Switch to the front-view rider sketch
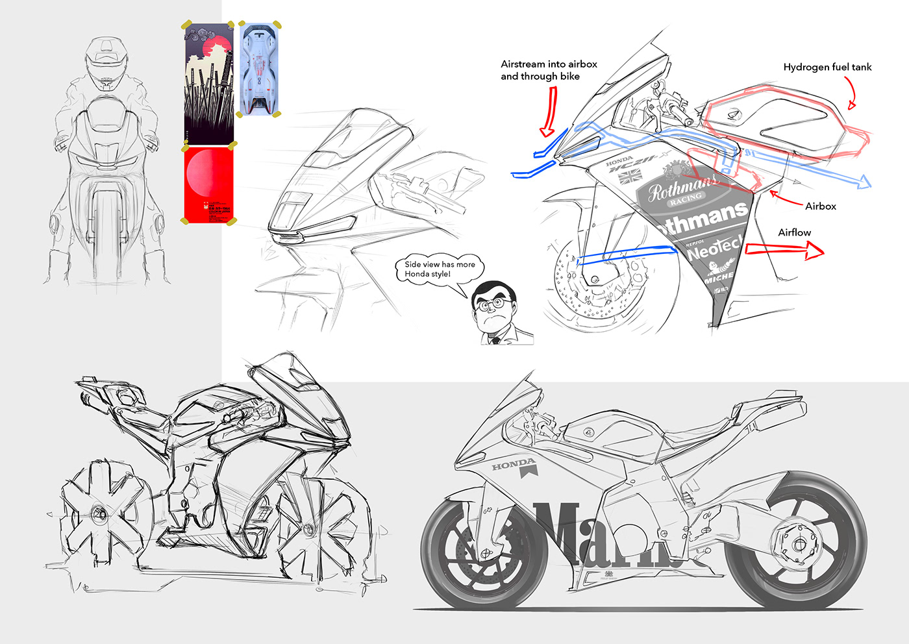 pos(107,162)
